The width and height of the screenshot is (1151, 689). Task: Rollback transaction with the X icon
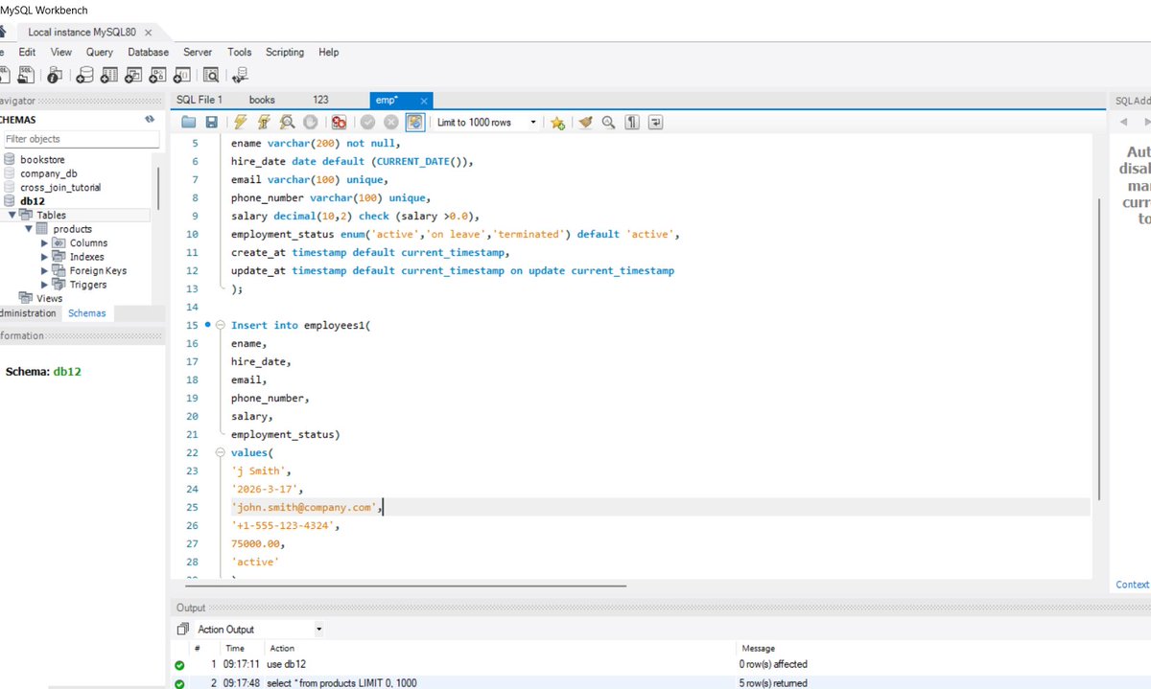pos(391,123)
